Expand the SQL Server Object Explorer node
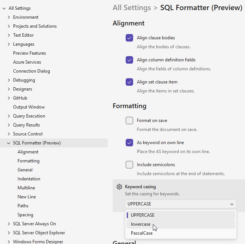 pyautogui.click(x=9, y=233)
